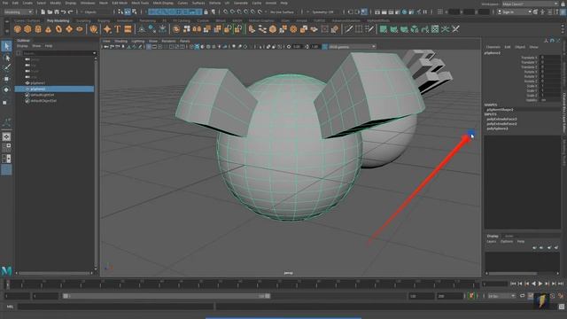Click the SVG import shelf icon

[128, 29]
